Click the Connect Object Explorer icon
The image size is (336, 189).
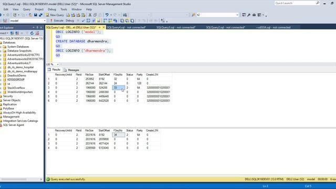[12, 33]
